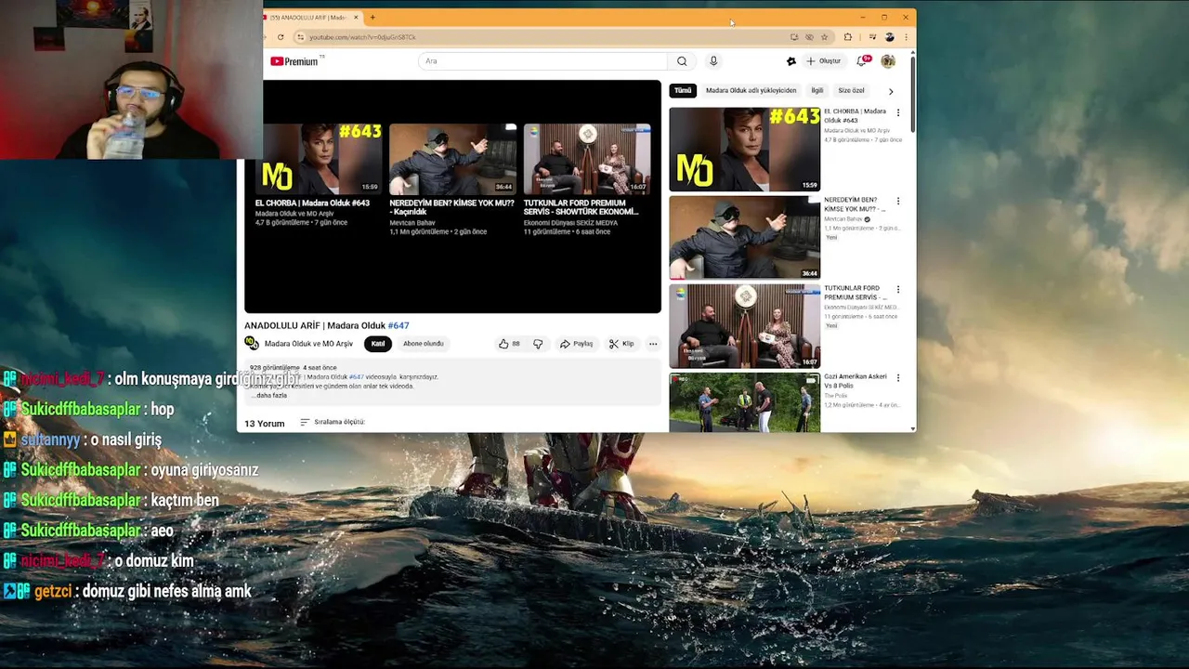Close the ANADOLULU ARİF browser tab

[x=355, y=17]
